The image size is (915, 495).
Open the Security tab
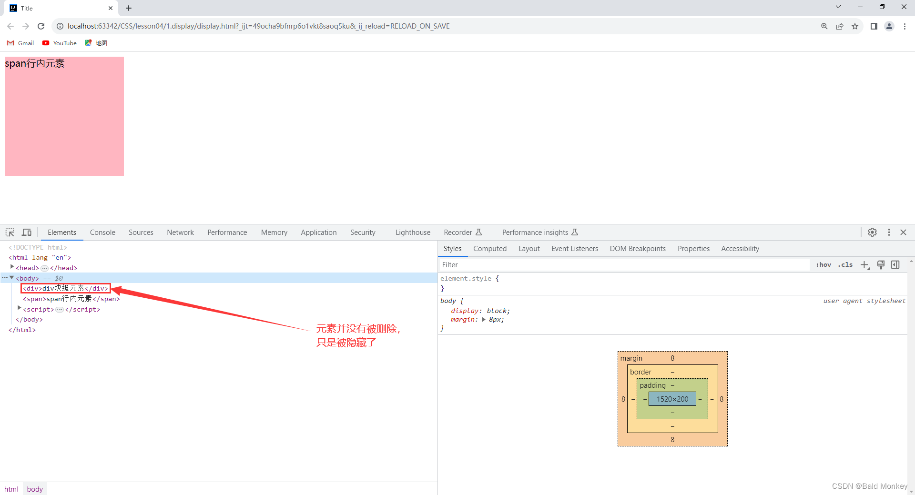(x=363, y=232)
